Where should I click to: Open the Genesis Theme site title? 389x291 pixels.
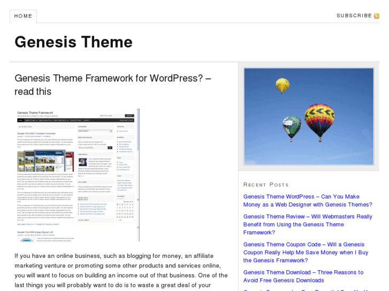[x=73, y=42]
